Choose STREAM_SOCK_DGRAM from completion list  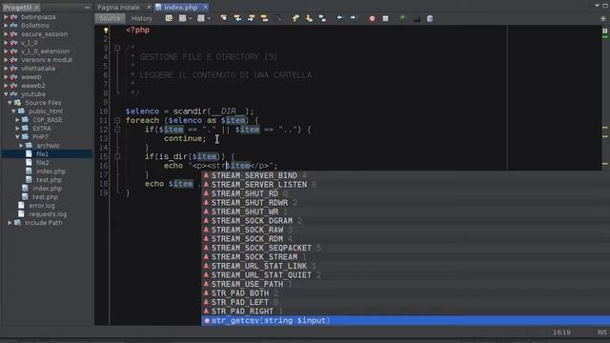[x=405, y=220]
